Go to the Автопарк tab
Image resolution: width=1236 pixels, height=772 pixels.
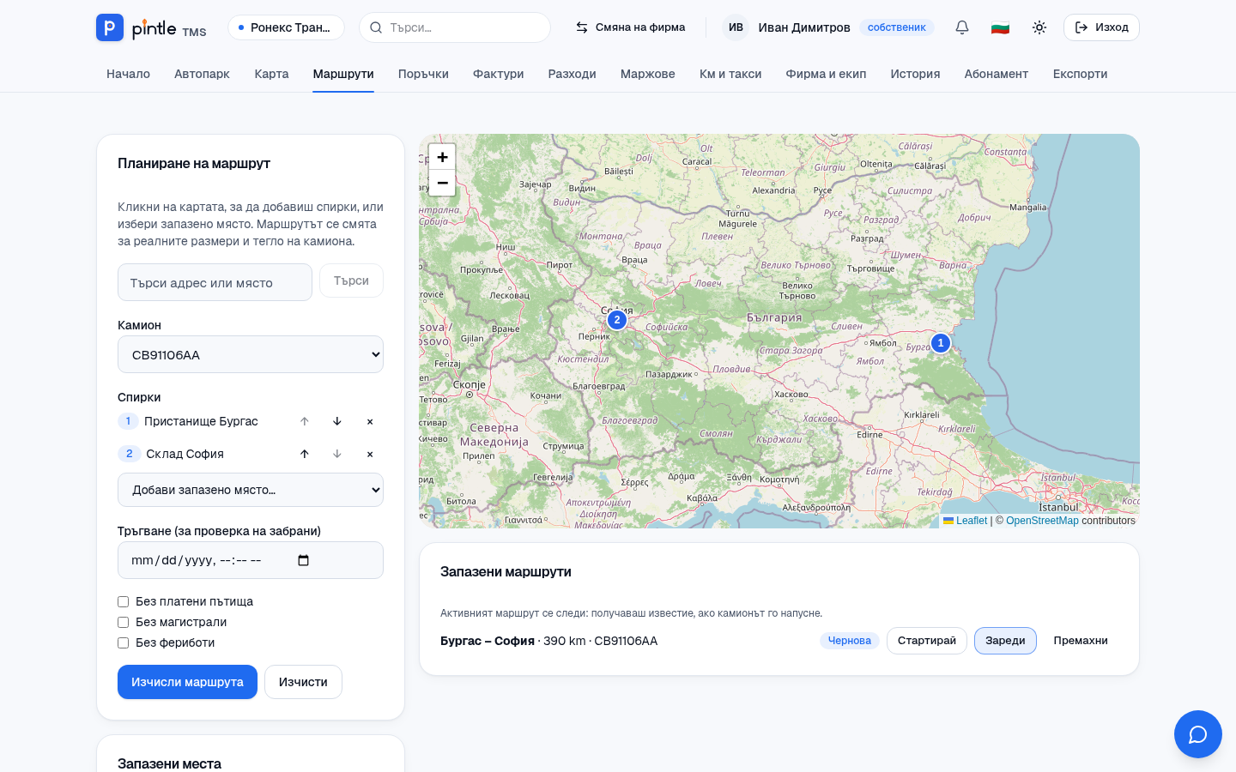(202, 74)
